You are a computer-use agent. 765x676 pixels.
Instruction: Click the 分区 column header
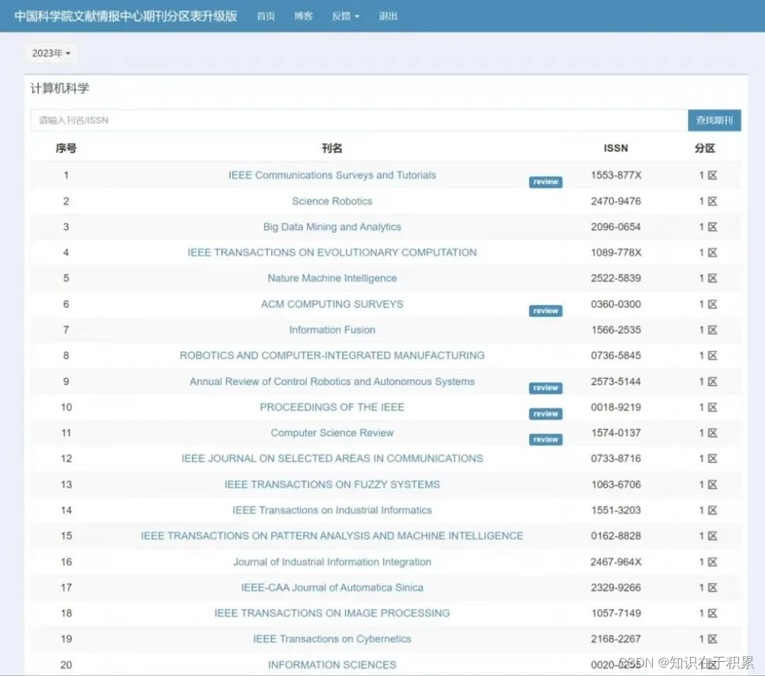(x=705, y=148)
